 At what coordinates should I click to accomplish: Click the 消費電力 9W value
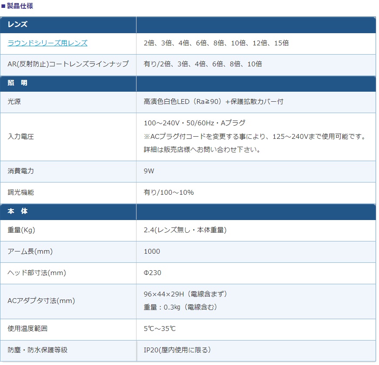(149, 171)
